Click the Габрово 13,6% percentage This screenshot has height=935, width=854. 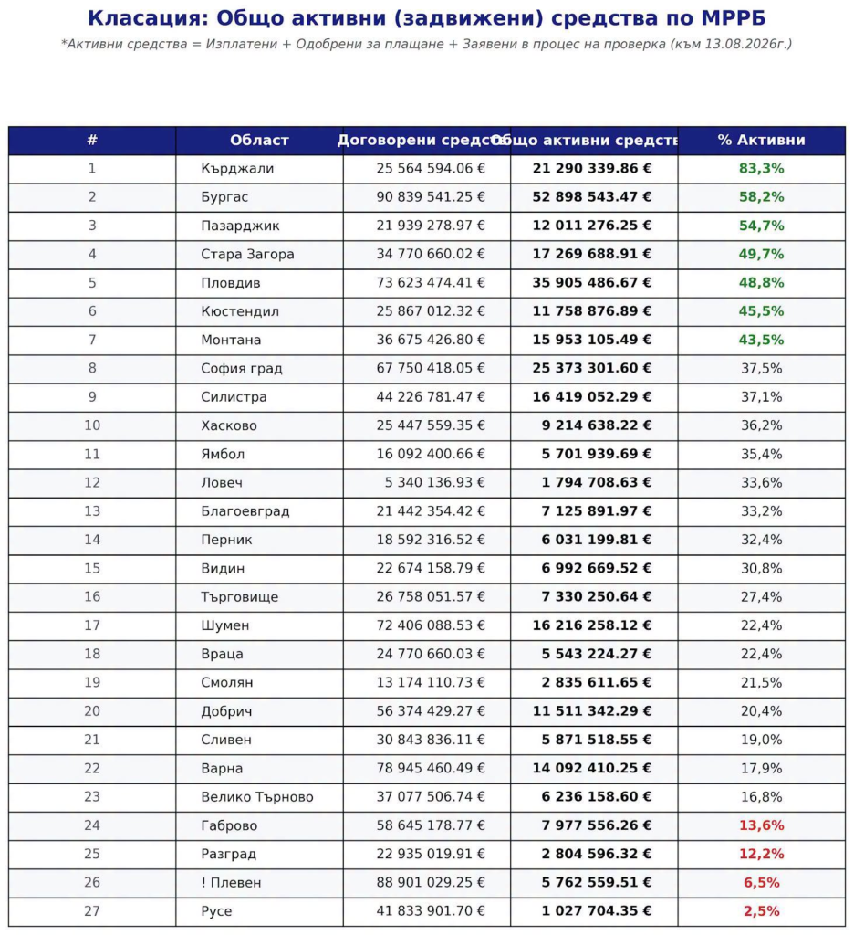(762, 825)
